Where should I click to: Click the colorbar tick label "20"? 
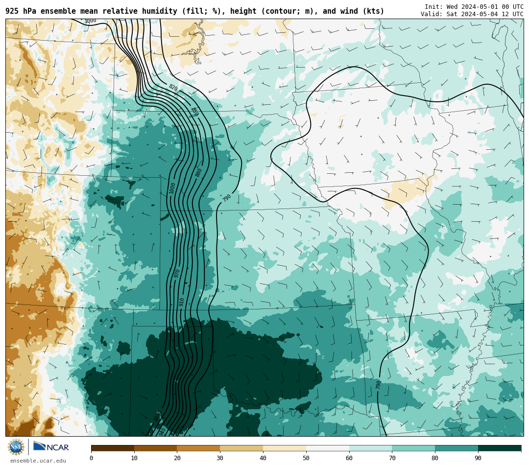pos(177,458)
